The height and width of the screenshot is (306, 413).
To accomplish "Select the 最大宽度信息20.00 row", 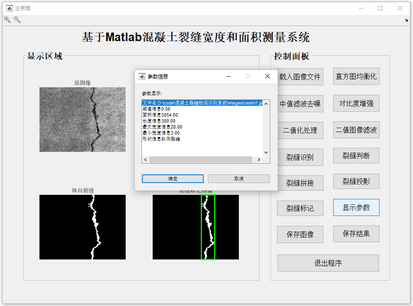I will (x=202, y=127).
